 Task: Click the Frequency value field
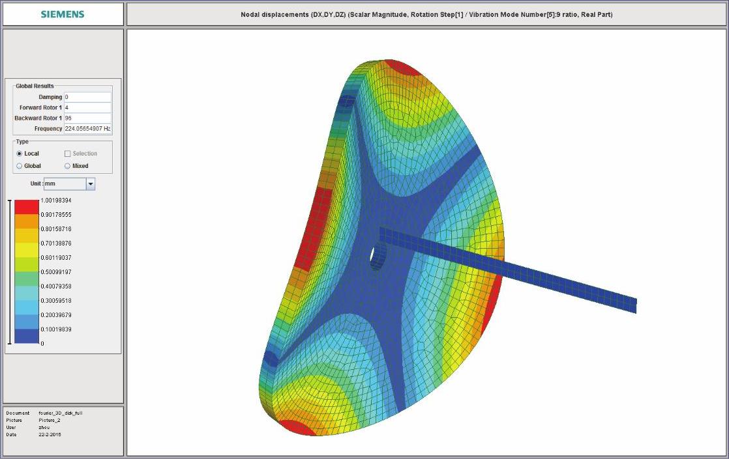point(87,129)
